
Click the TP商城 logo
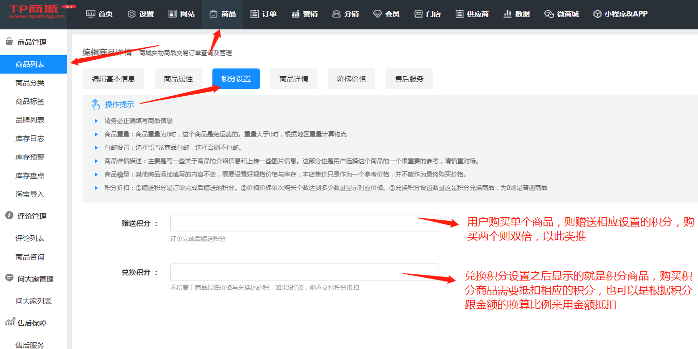pyautogui.click(x=37, y=12)
